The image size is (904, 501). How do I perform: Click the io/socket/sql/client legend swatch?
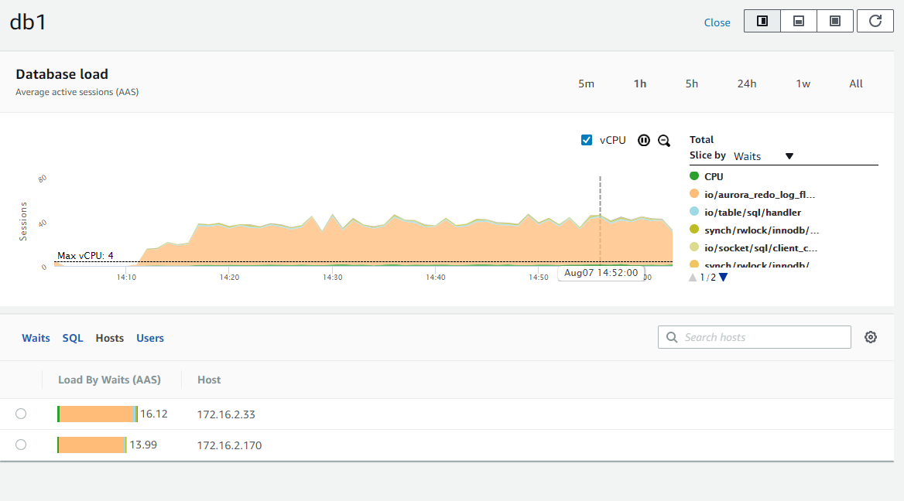click(x=694, y=247)
